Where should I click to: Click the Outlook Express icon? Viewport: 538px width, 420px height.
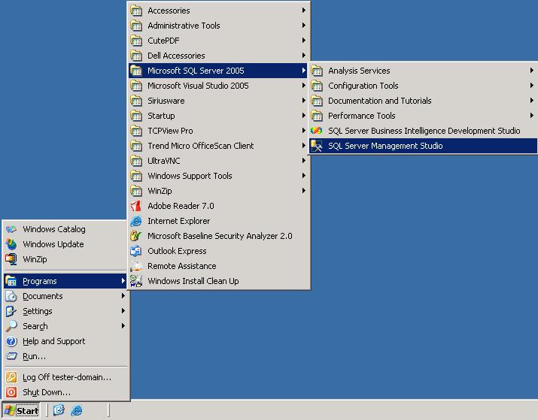click(x=136, y=251)
